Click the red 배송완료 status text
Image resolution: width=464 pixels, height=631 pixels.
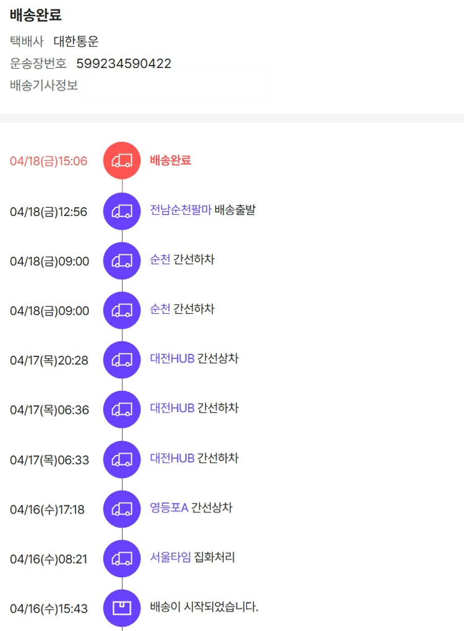(x=170, y=160)
